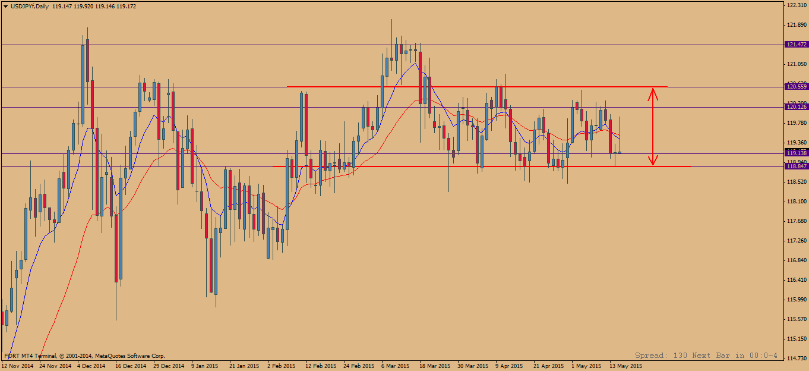Select the 119.138 current price label

click(796, 153)
